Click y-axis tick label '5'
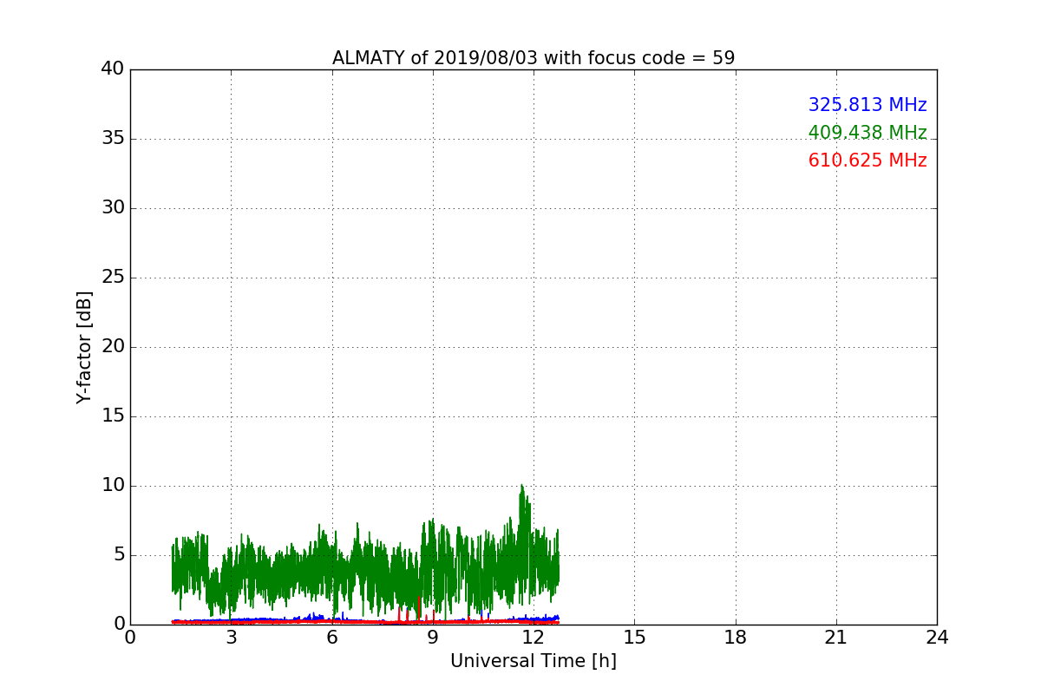Image resolution: width=1041 pixels, height=694 pixels. [x=119, y=555]
